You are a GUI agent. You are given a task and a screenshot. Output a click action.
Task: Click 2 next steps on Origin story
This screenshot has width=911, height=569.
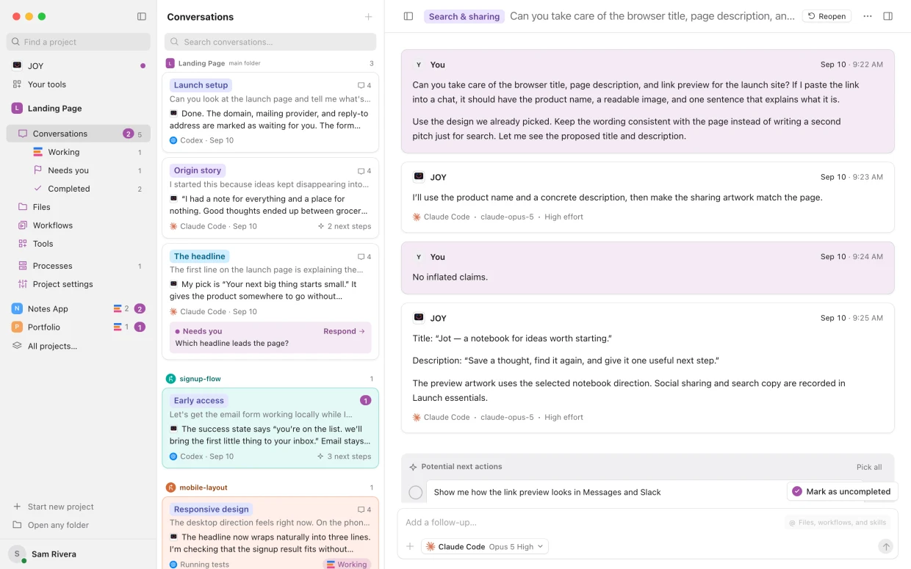click(345, 226)
